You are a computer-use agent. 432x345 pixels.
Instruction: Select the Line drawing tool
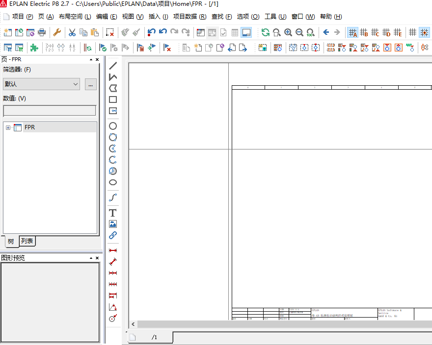pos(113,66)
